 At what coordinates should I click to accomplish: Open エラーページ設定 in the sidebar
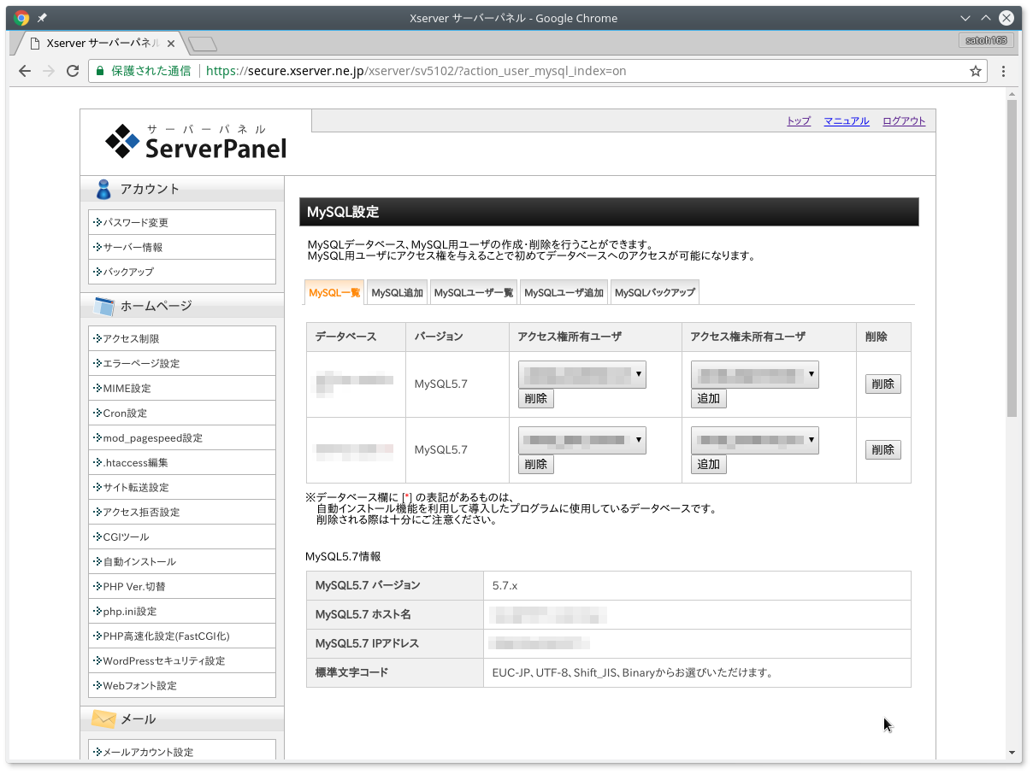pos(182,363)
